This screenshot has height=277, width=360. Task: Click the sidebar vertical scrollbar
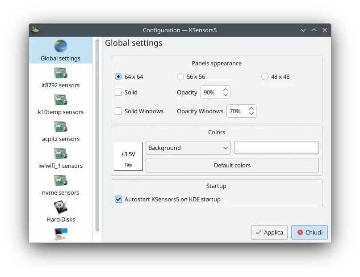click(x=97, y=135)
